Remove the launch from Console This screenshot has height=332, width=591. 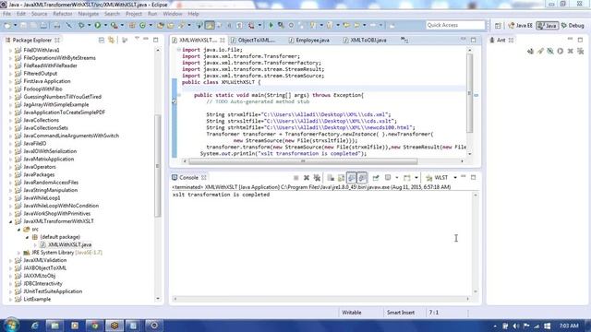point(307,178)
